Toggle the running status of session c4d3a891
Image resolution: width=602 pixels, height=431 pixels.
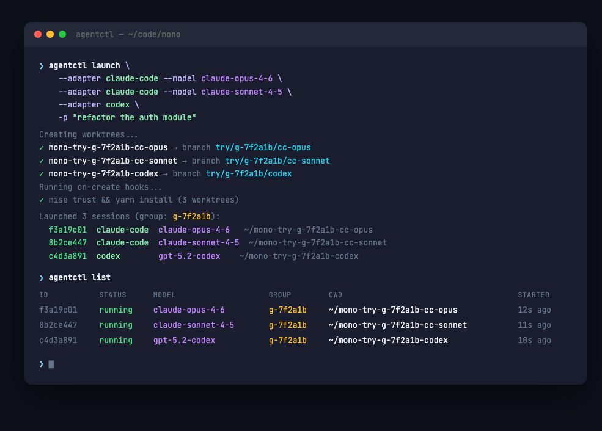116,340
